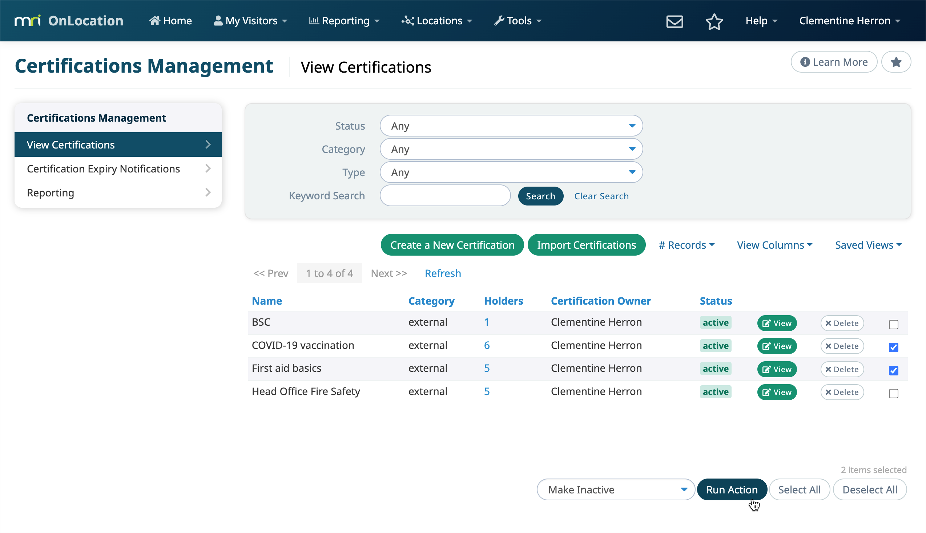Click Create a New Certification

tap(452, 245)
